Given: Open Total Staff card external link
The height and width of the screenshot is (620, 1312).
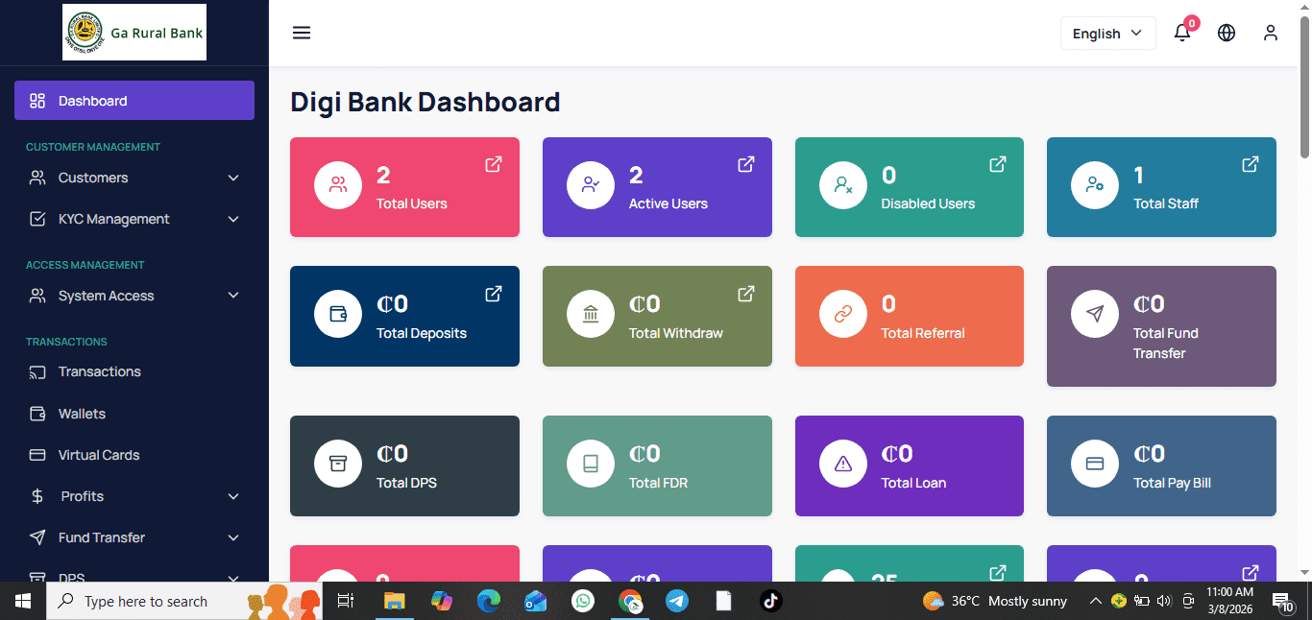Looking at the screenshot, I should click(1250, 164).
